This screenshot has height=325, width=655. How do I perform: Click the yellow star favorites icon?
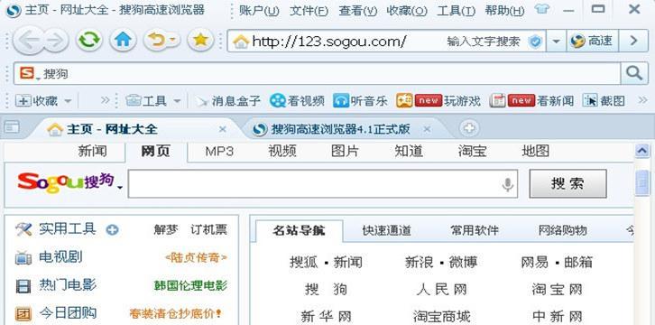200,40
